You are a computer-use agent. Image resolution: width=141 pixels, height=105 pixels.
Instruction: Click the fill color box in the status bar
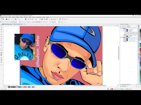pyautogui.click(x=112, y=89)
